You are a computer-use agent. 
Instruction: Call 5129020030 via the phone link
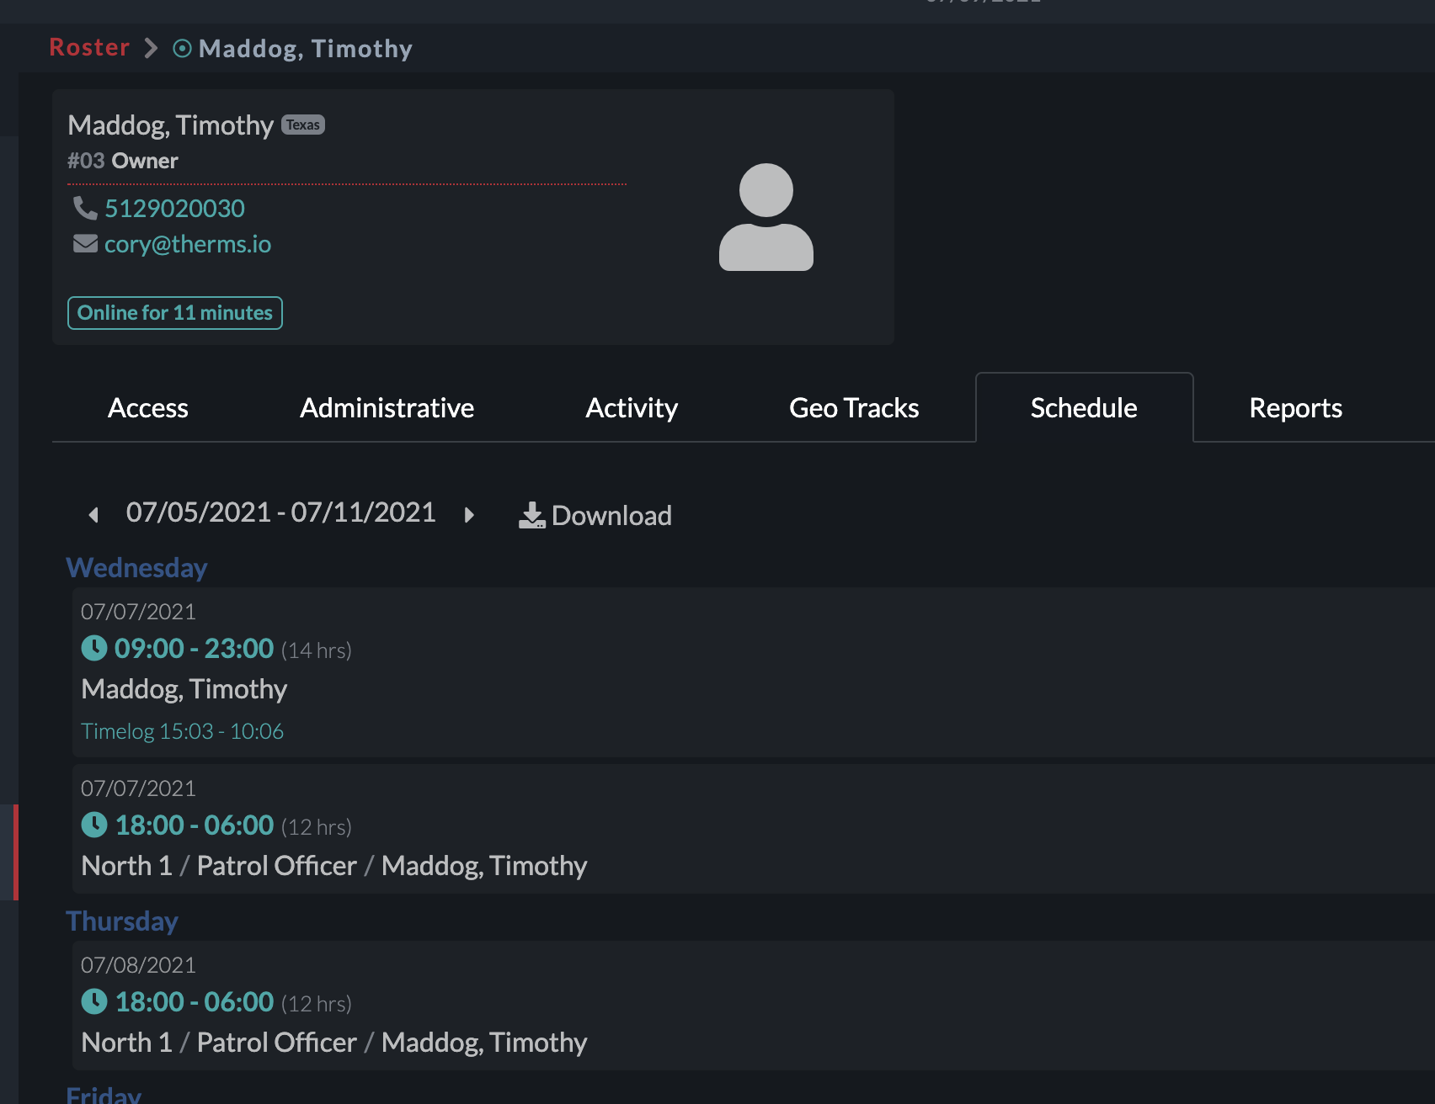pos(174,207)
